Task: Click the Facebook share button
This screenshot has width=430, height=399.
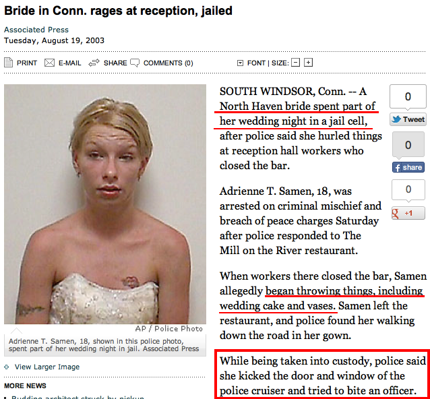Action: 408,167
